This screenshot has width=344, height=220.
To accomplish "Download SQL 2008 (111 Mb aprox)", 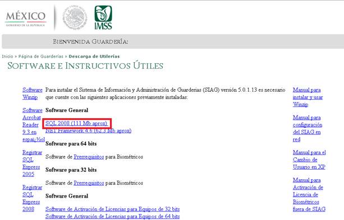I will 76,124.
